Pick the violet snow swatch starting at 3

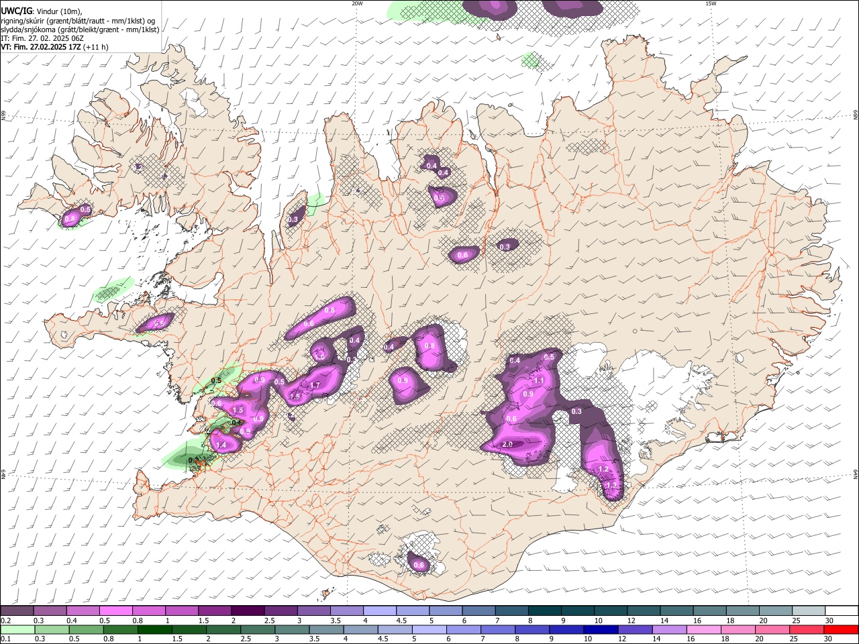click(x=314, y=611)
